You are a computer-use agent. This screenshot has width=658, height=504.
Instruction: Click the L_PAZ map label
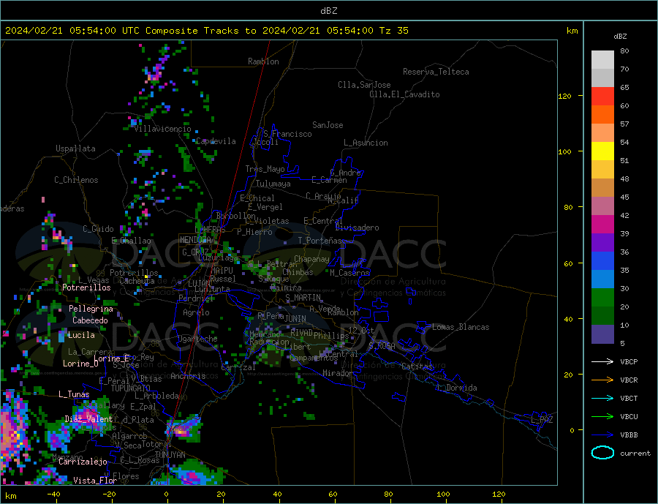pos(542,420)
